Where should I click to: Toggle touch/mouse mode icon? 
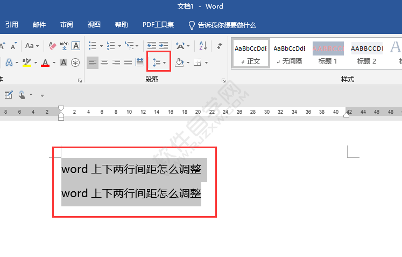coord(22,95)
